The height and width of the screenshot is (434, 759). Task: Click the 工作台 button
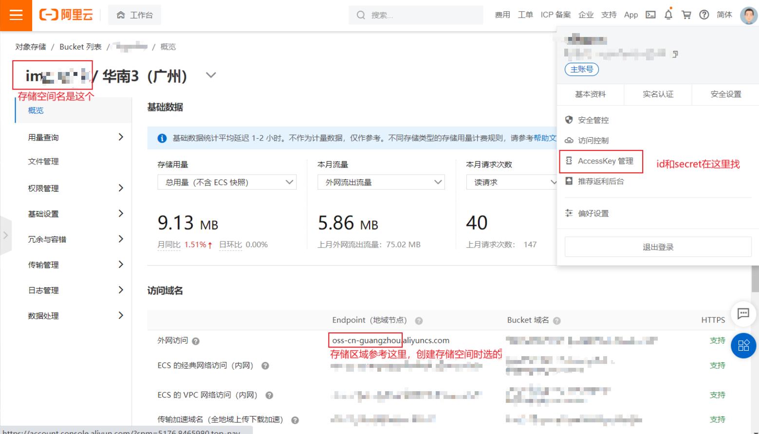[135, 15]
